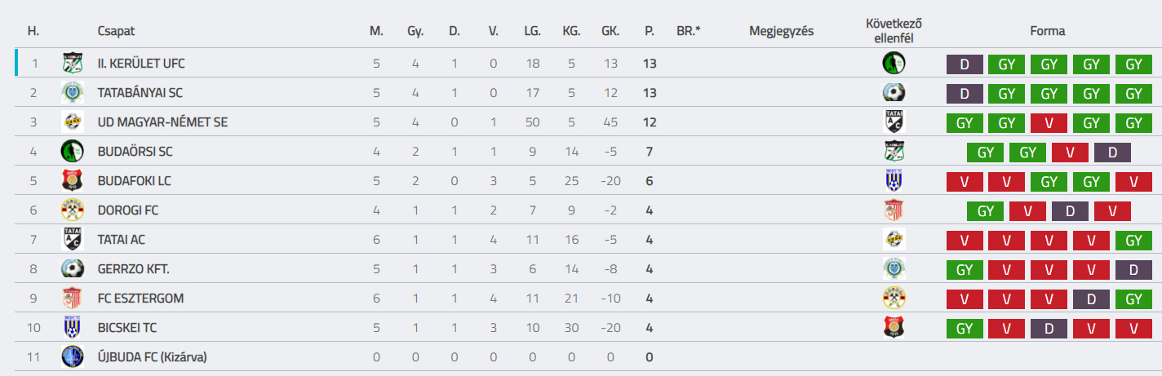Click the Újbuda FC blue logo
This screenshot has width=1162, height=376.
click(x=73, y=356)
